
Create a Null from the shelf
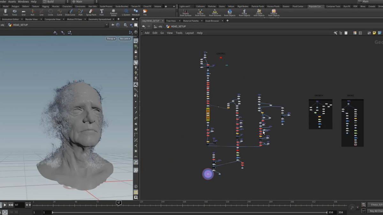[32, 12]
